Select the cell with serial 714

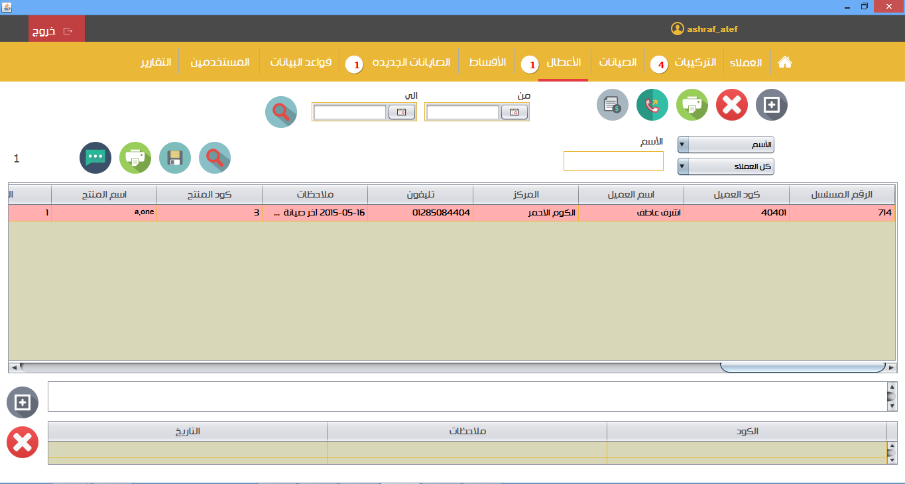[x=842, y=213]
